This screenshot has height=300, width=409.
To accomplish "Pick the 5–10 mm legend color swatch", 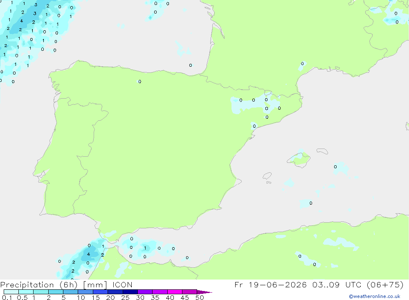I will (71, 292).
